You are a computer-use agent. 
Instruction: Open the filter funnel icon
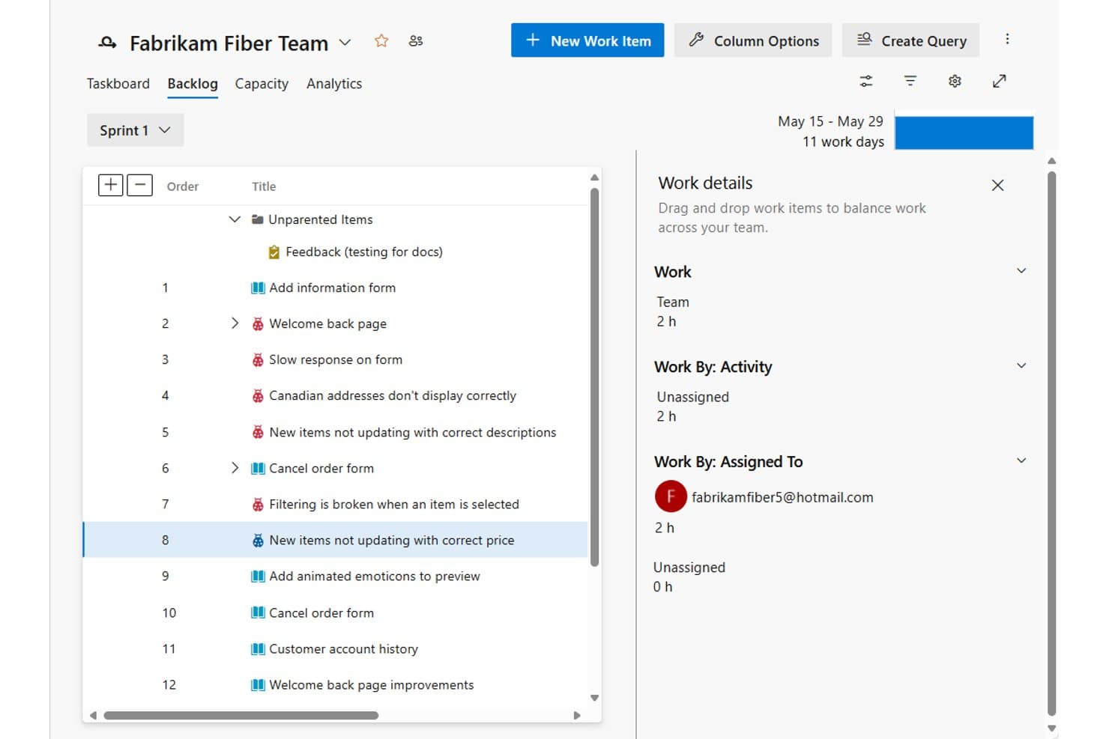coord(910,81)
